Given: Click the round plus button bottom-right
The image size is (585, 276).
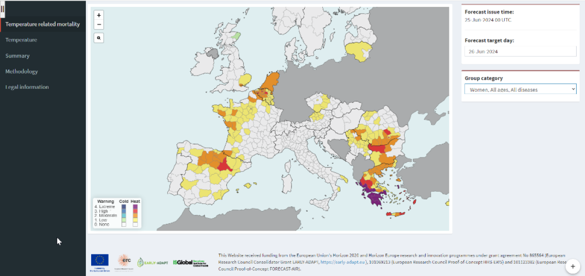Looking at the screenshot, I should point(573,266).
